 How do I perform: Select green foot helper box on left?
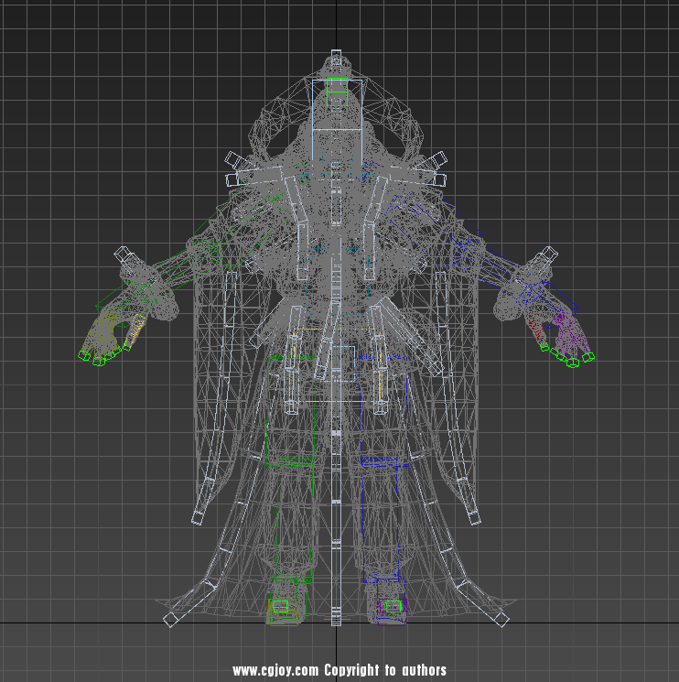[281, 606]
